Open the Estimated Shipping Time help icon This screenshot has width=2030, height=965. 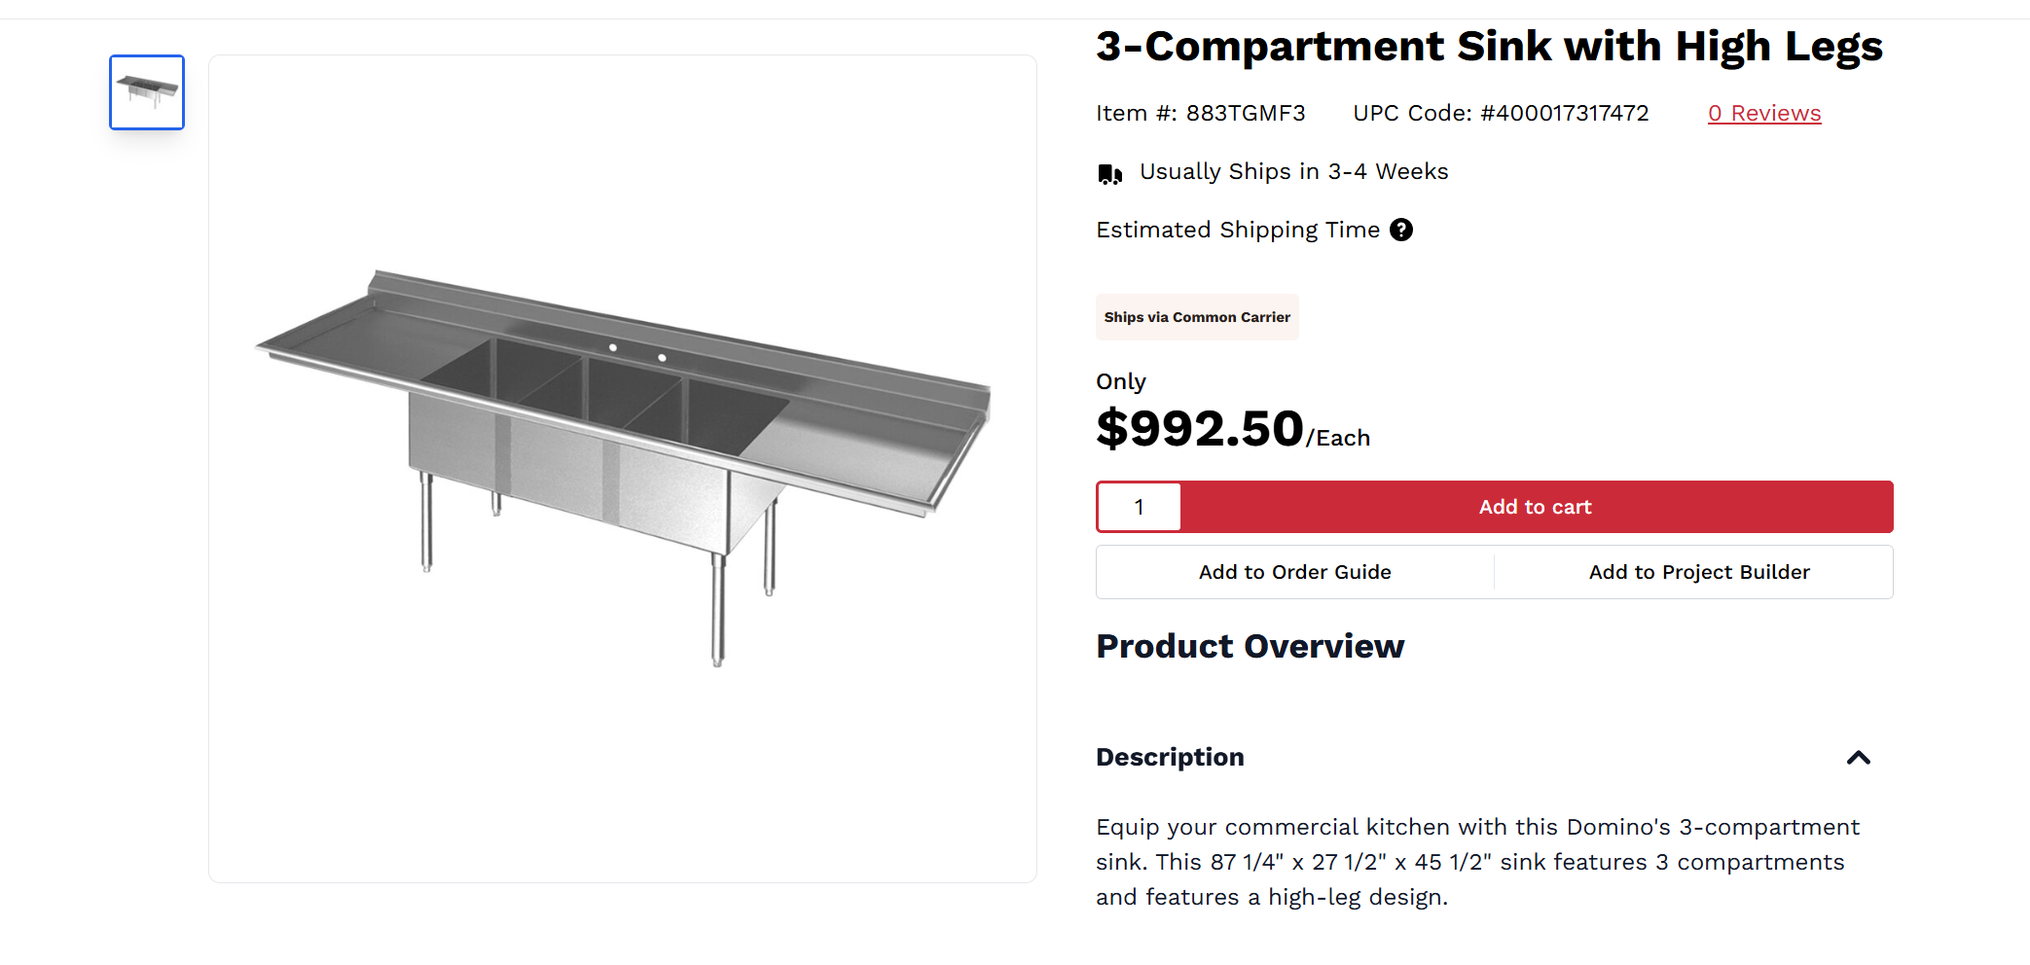point(1400,230)
